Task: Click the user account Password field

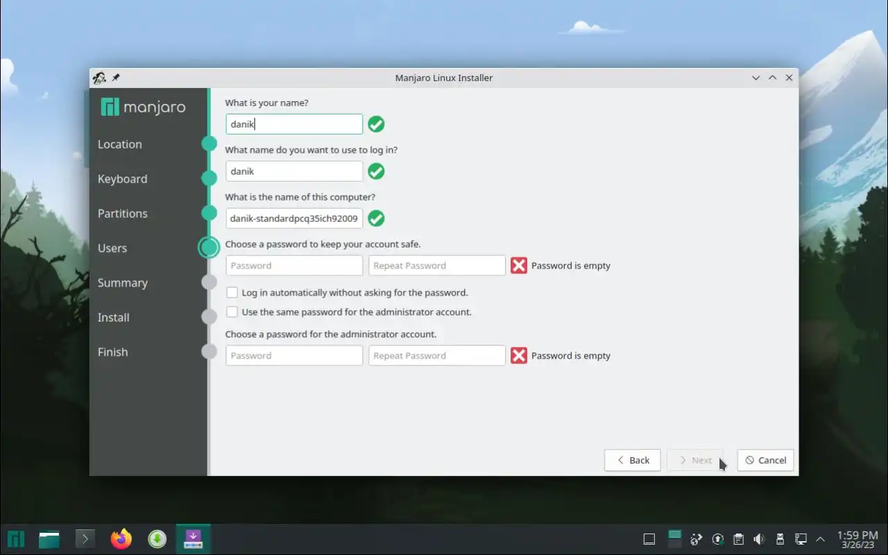Action: click(294, 266)
